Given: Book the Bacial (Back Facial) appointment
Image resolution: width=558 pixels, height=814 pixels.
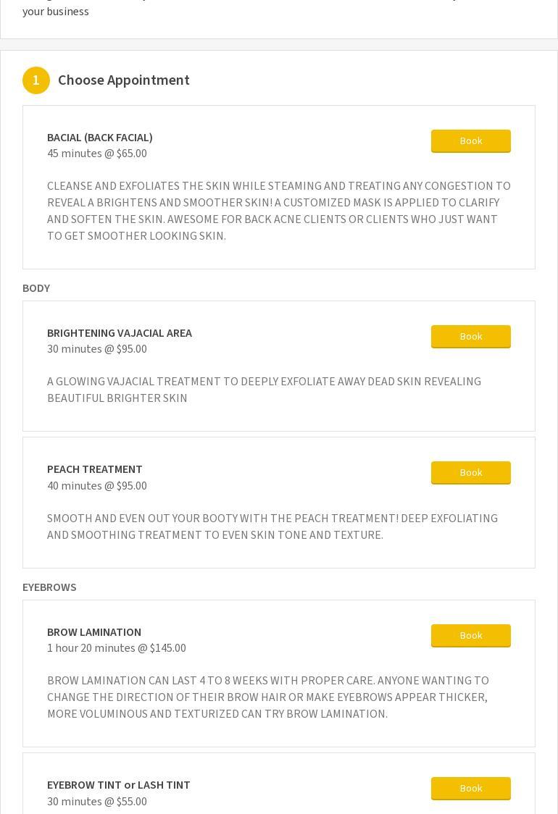Looking at the screenshot, I should point(471,141).
